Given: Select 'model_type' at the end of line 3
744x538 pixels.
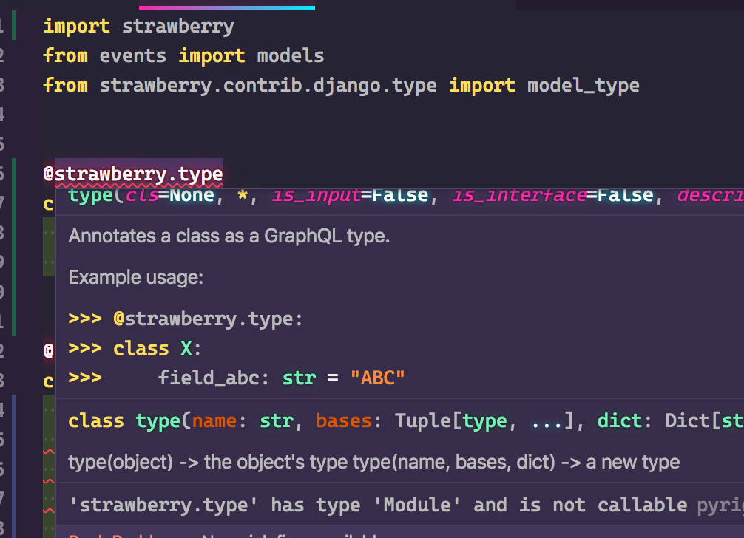Looking at the screenshot, I should click(x=582, y=85).
